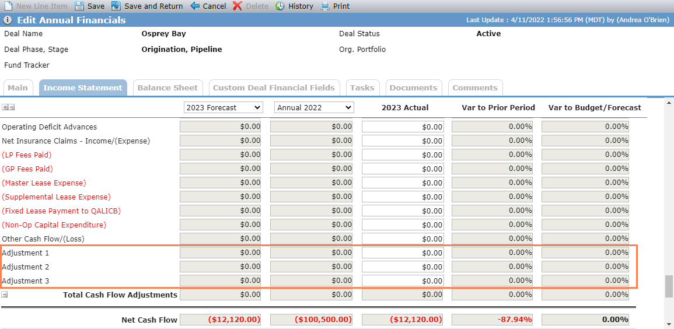Click 2023 Actual field for Net Insurance Claims

coord(403,141)
